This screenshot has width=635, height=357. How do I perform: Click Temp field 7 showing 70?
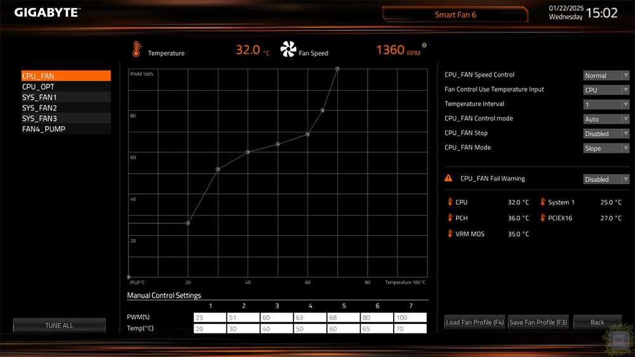point(410,328)
